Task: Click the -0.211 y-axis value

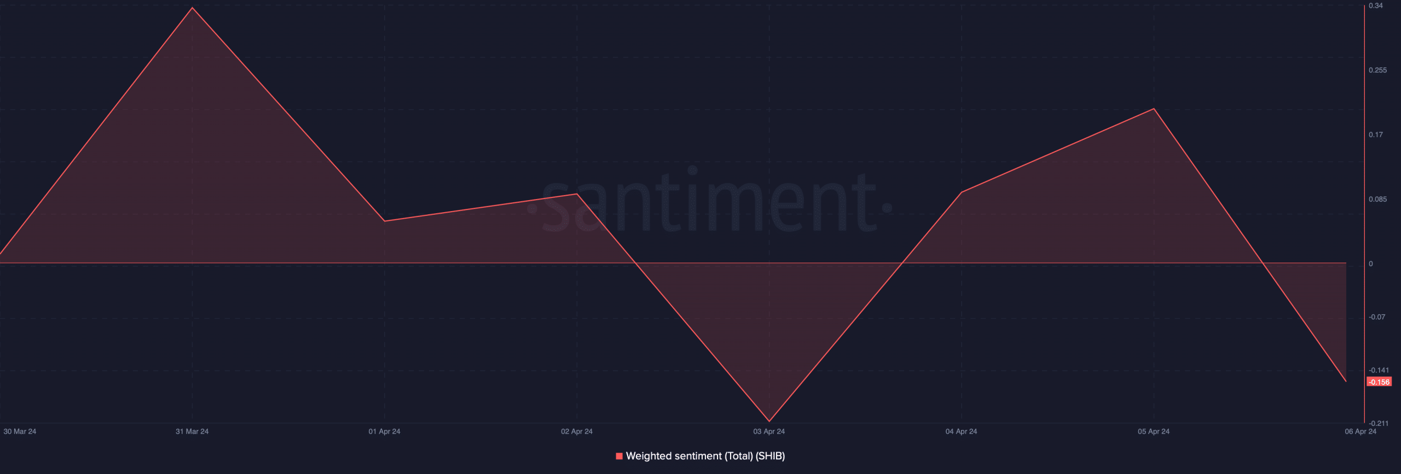Action: point(1379,423)
